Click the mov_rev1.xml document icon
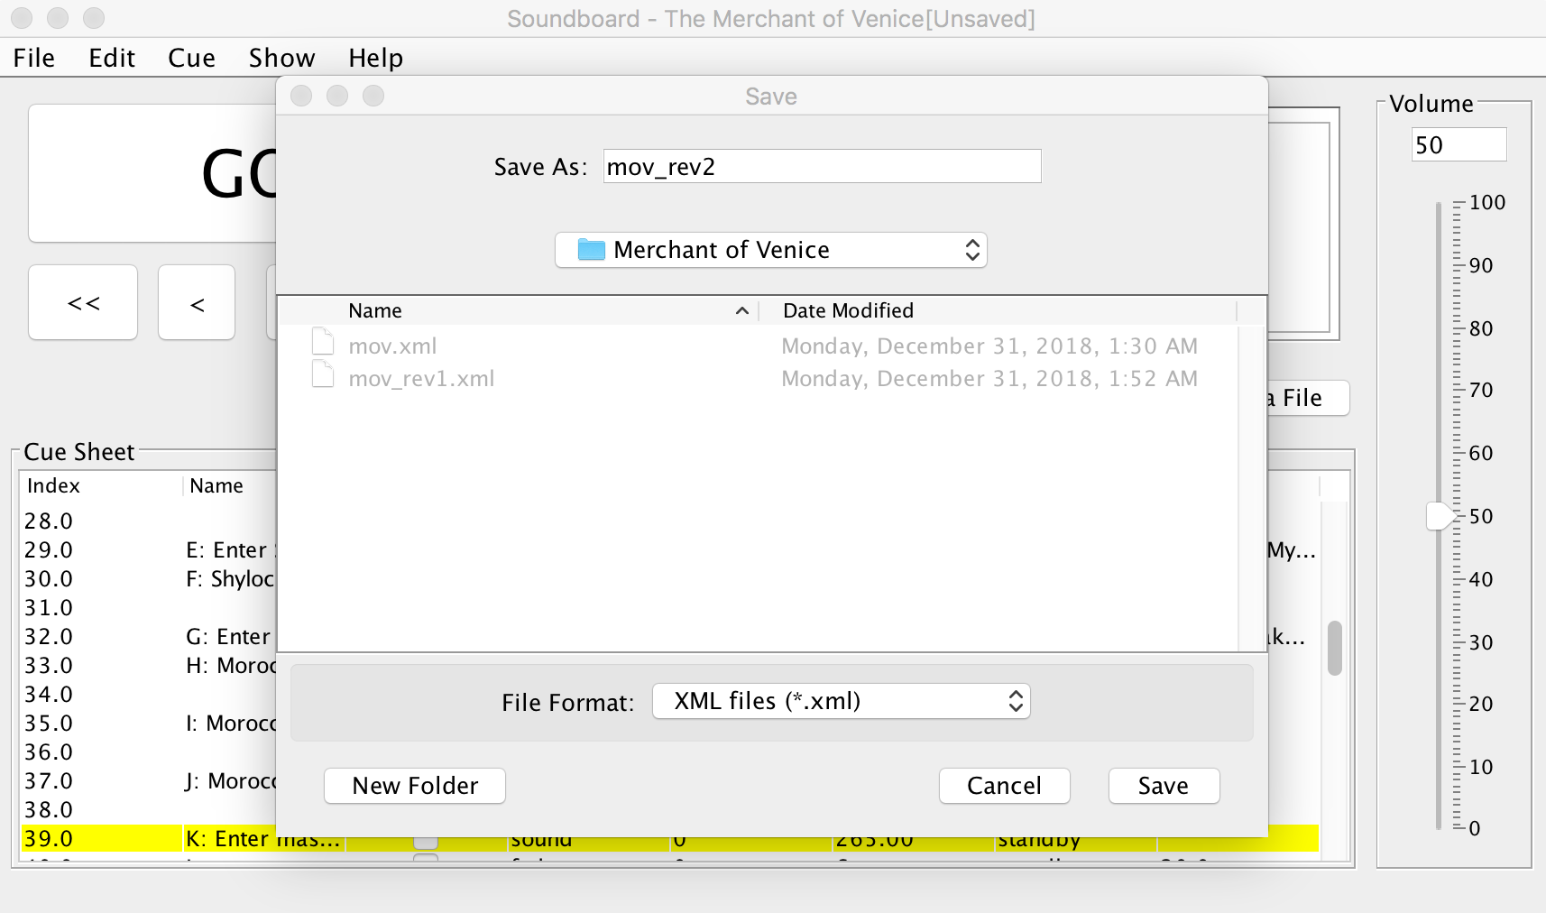The image size is (1546, 913). 323,374
